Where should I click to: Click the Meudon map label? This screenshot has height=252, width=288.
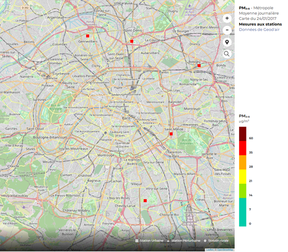tap(49, 162)
